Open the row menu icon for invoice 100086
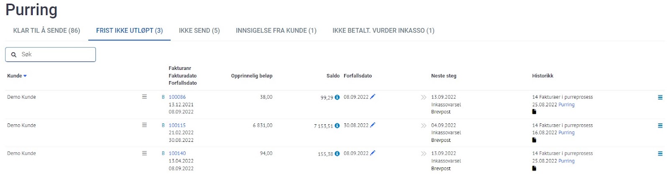 click(144, 97)
